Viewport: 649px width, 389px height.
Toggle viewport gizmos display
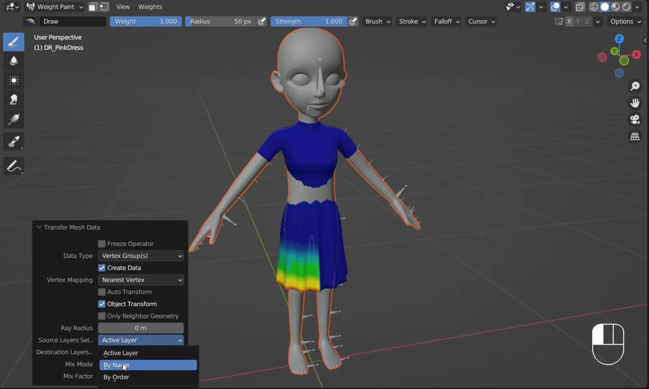530,7
